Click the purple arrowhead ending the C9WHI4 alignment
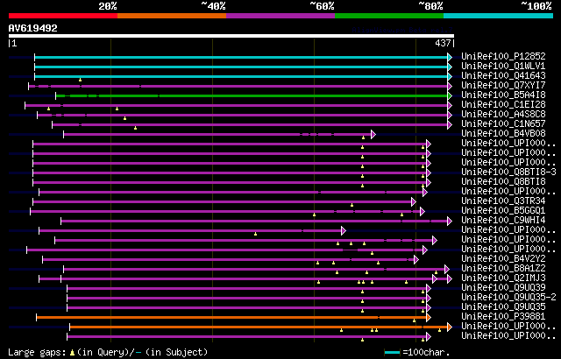Viewport: 561px width, 359px height. coord(450,222)
